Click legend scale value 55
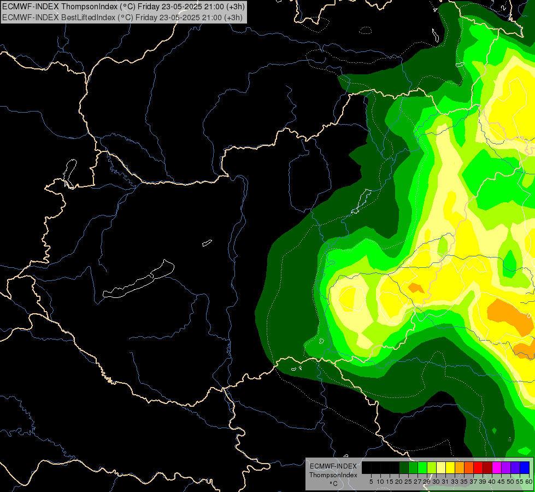Viewport: 535px width, 492px height. (520, 482)
